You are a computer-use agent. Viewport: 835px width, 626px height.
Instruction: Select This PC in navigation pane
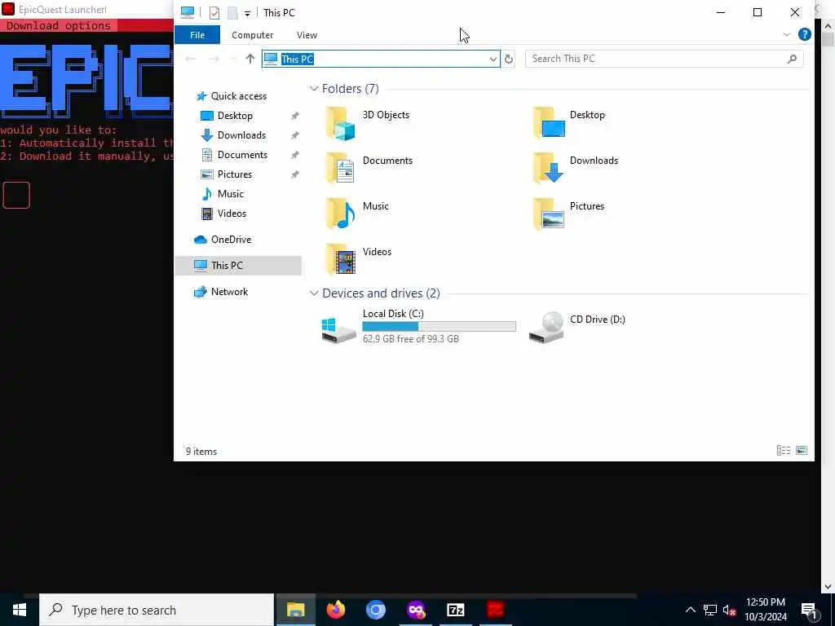point(238,266)
